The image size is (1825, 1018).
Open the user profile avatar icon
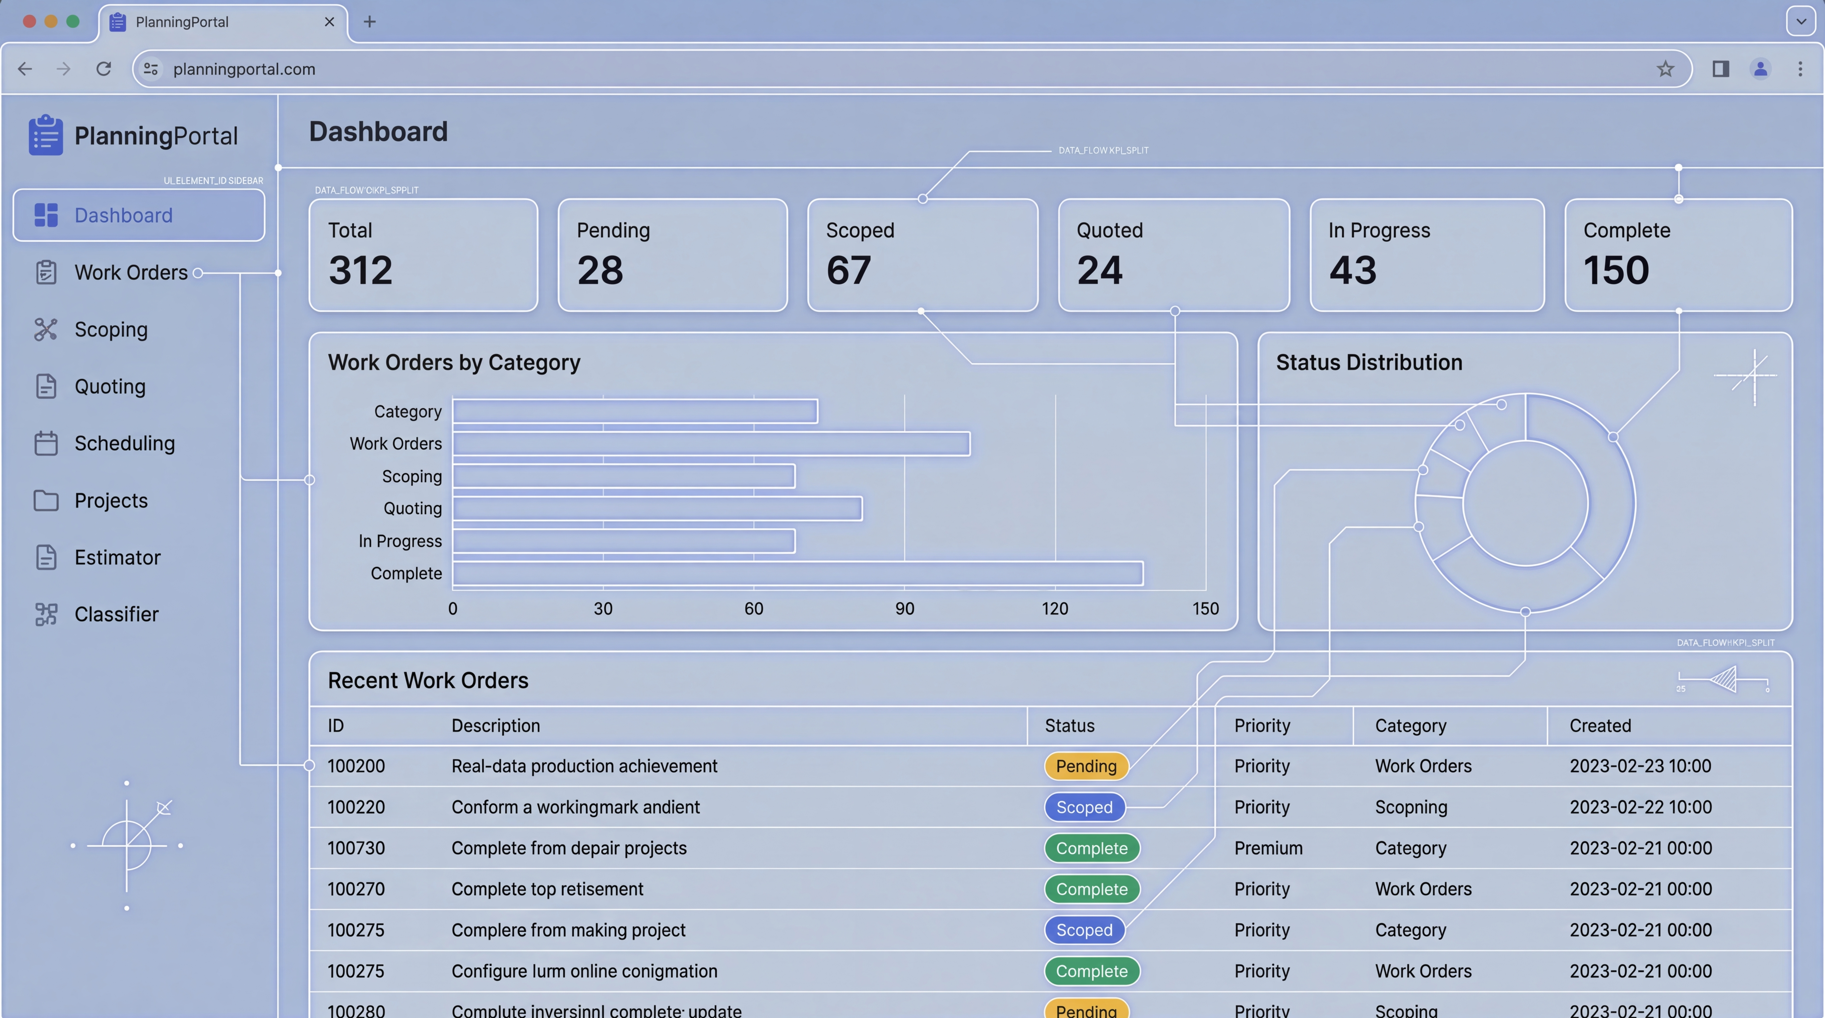pyautogui.click(x=1761, y=69)
